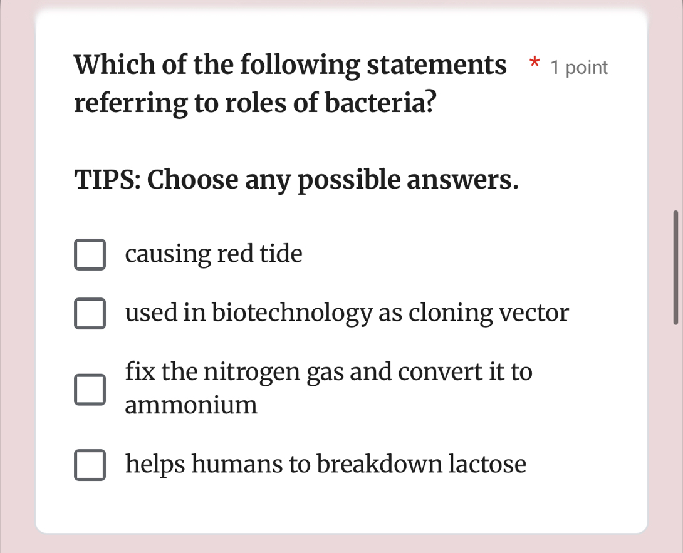The width and height of the screenshot is (683, 553).
Task: Enable 'helps humans to breakdown lactose' checkbox
Action: 90,465
